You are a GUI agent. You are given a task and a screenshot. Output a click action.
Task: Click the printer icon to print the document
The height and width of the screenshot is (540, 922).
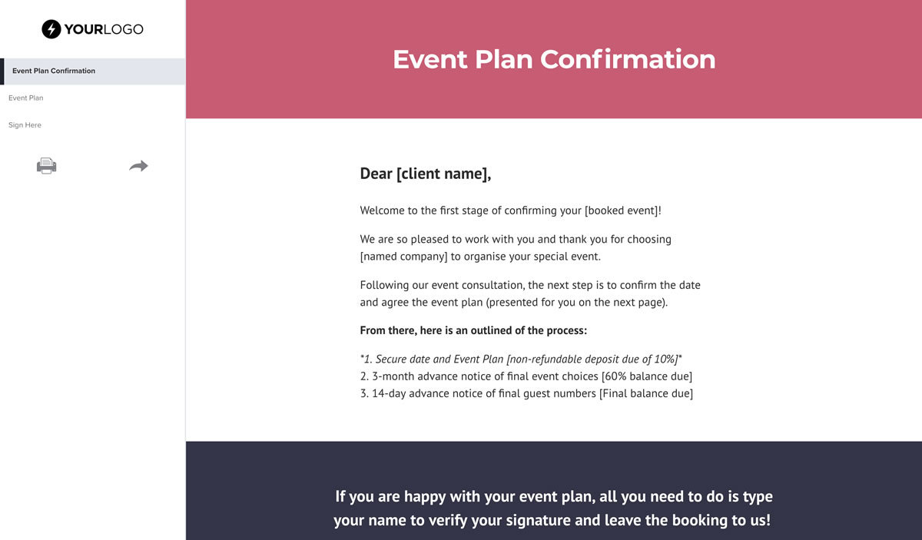pyautogui.click(x=46, y=165)
